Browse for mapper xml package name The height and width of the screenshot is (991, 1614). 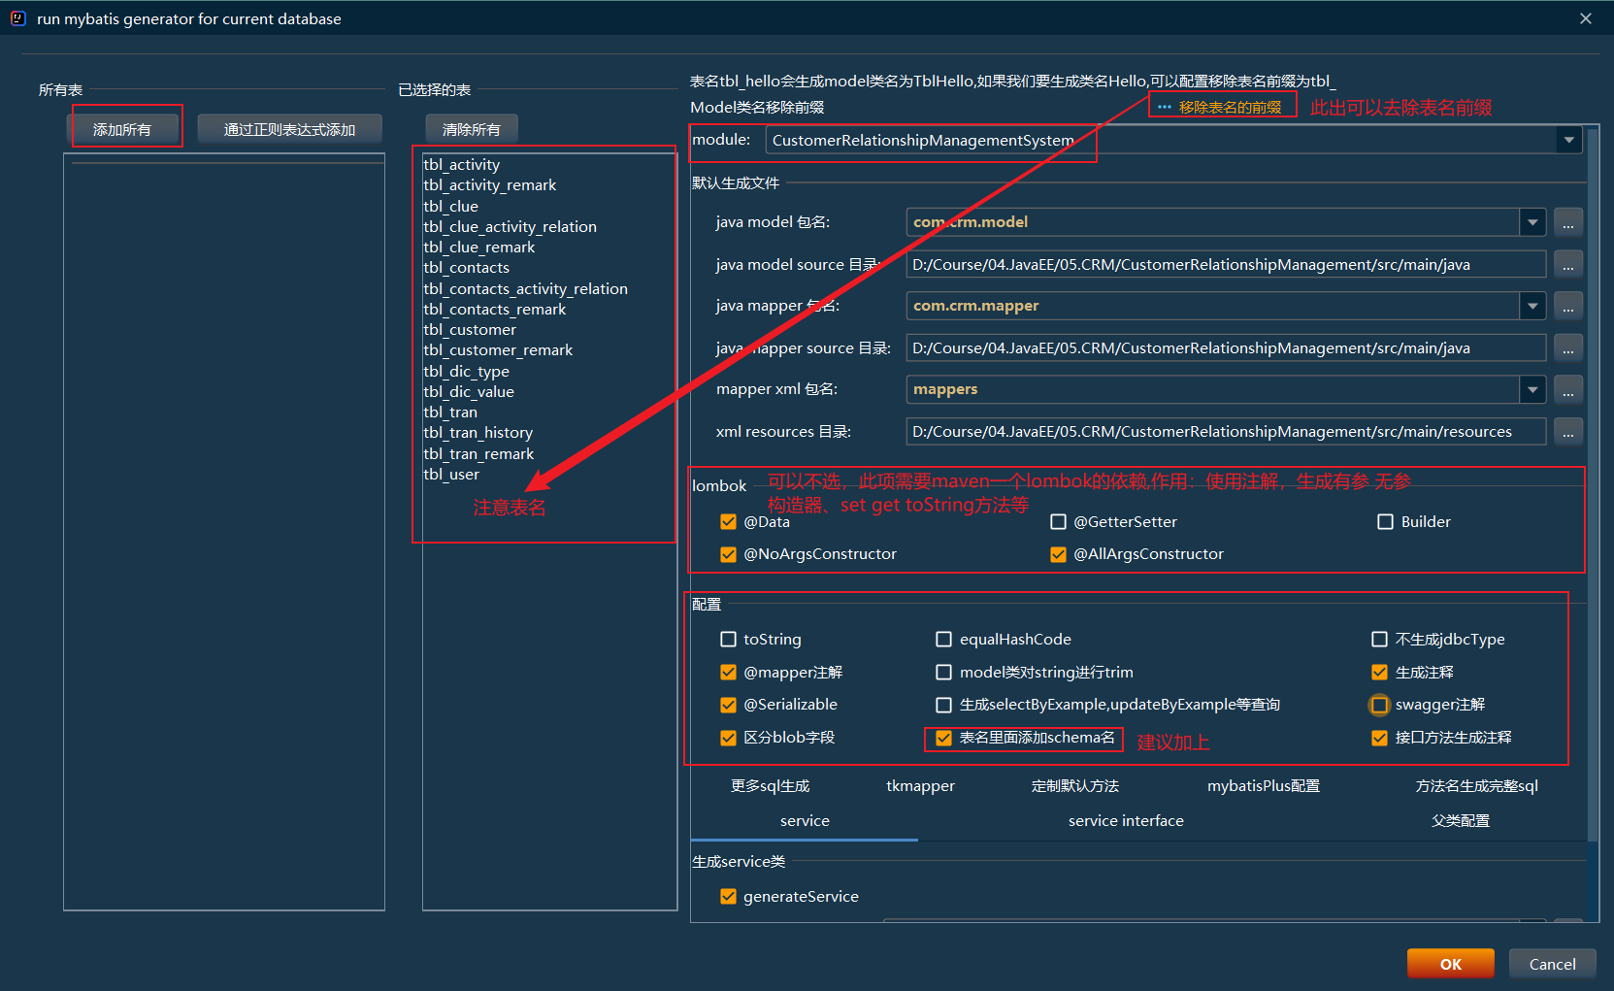tap(1567, 389)
